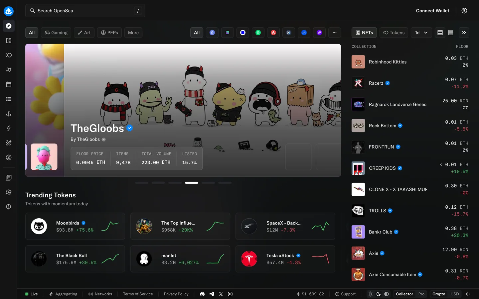Image resolution: width=479 pixels, height=299 pixels.
Task: Collapse the collections panel with double chevron
Action: click(x=464, y=33)
